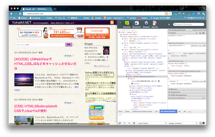The width and height of the screenshot is (215, 137).
Task: Toggle Show inherited checkbox
Action: click(191, 30)
